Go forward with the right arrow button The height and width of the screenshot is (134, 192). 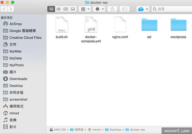point(11,9)
